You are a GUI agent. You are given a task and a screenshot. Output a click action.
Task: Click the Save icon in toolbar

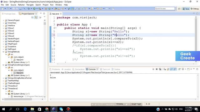(x=13, y=9)
